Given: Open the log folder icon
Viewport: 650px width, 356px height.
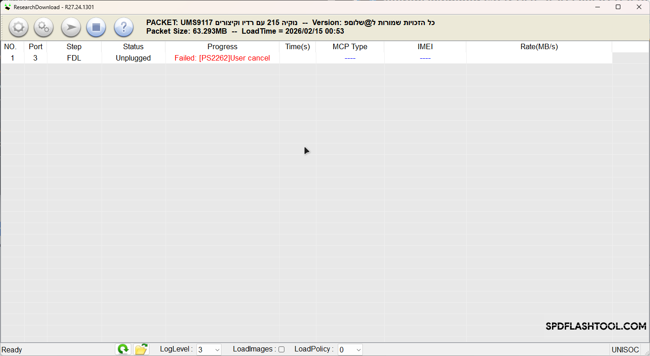Looking at the screenshot, I should pos(141,349).
